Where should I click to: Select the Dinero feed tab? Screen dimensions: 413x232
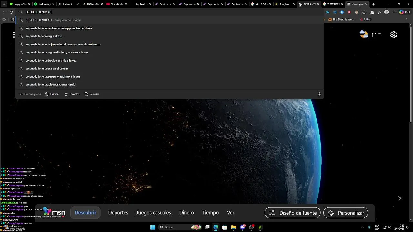click(x=186, y=213)
